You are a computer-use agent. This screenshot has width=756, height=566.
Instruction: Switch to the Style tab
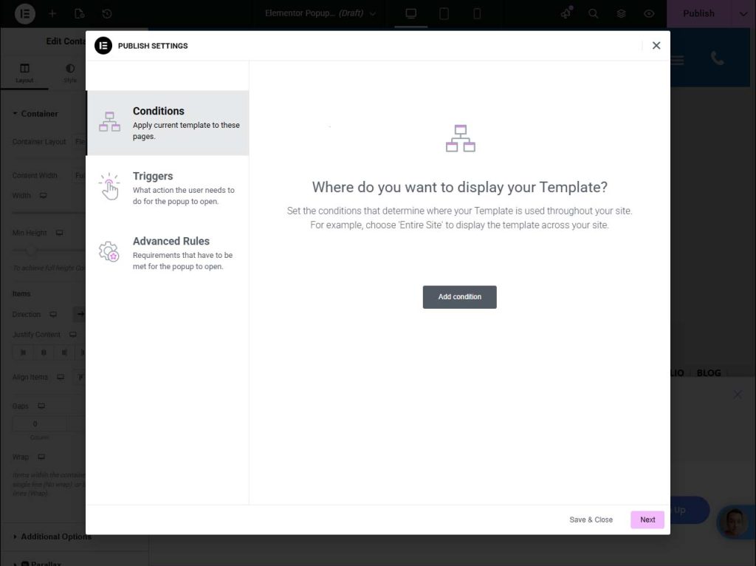[x=69, y=72]
